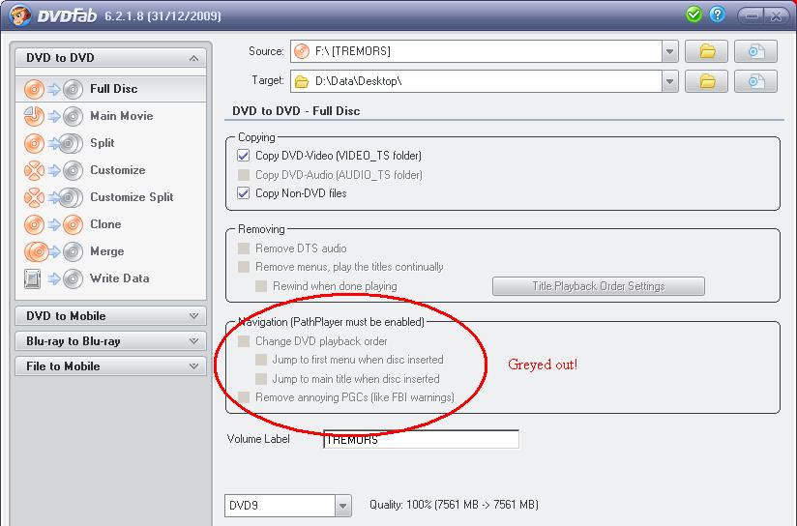Screen dimensions: 797x526
Task: Browse Target folder with folder icon
Action: pyautogui.click(x=706, y=81)
